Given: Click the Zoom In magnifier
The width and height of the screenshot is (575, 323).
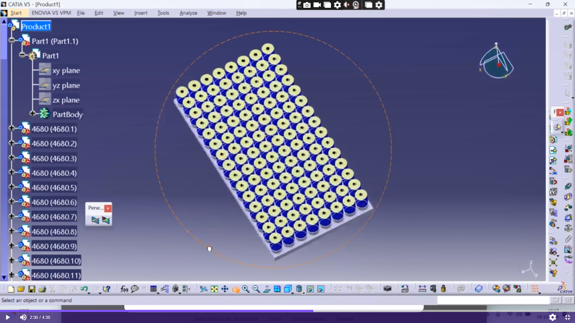Looking at the screenshot, I should [246, 289].
